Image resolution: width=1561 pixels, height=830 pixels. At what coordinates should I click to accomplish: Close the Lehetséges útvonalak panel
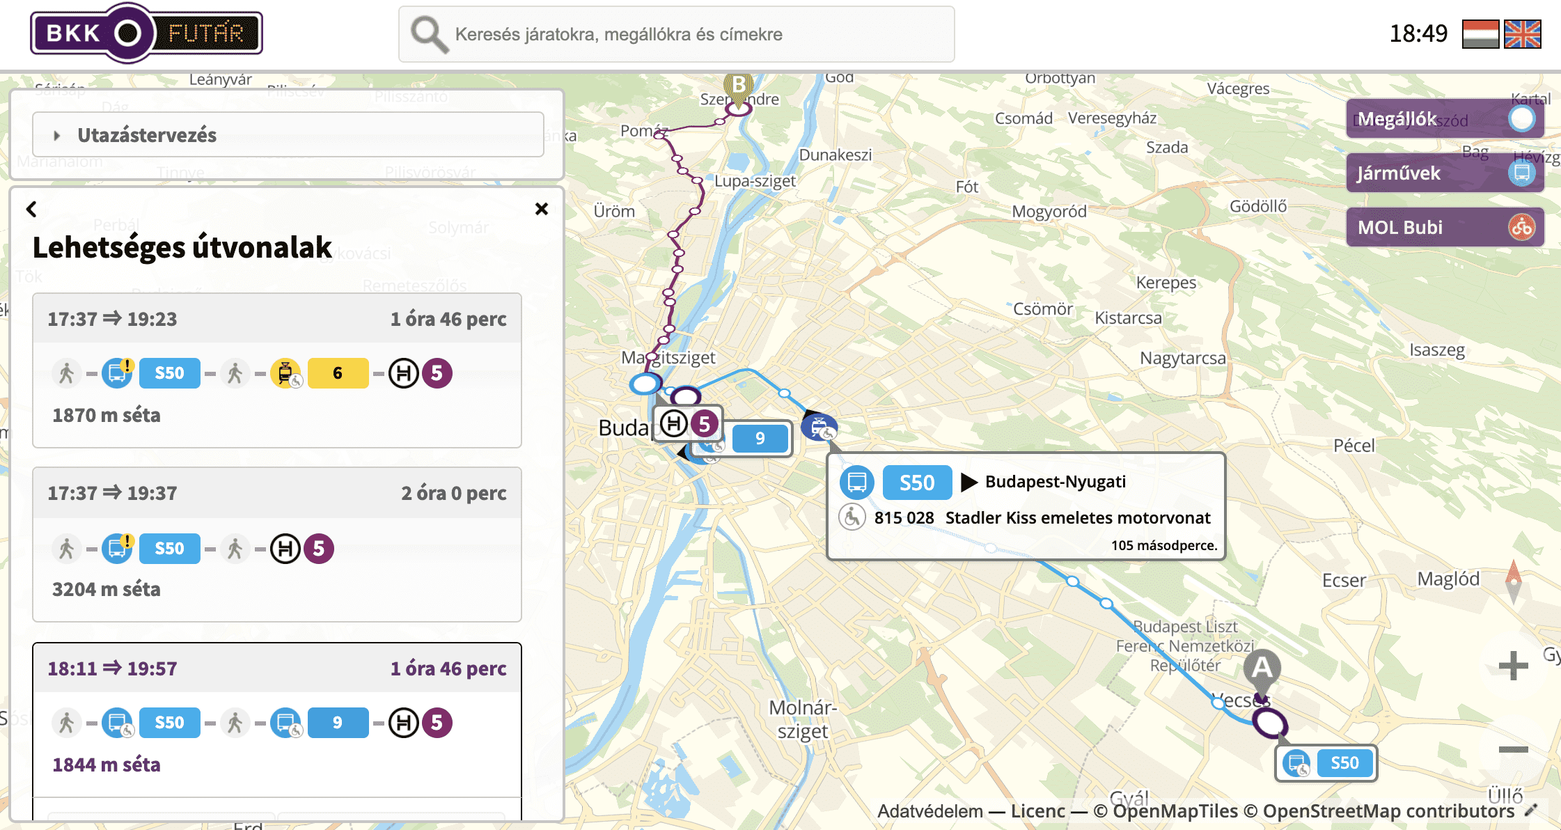(x=542, y=209)
